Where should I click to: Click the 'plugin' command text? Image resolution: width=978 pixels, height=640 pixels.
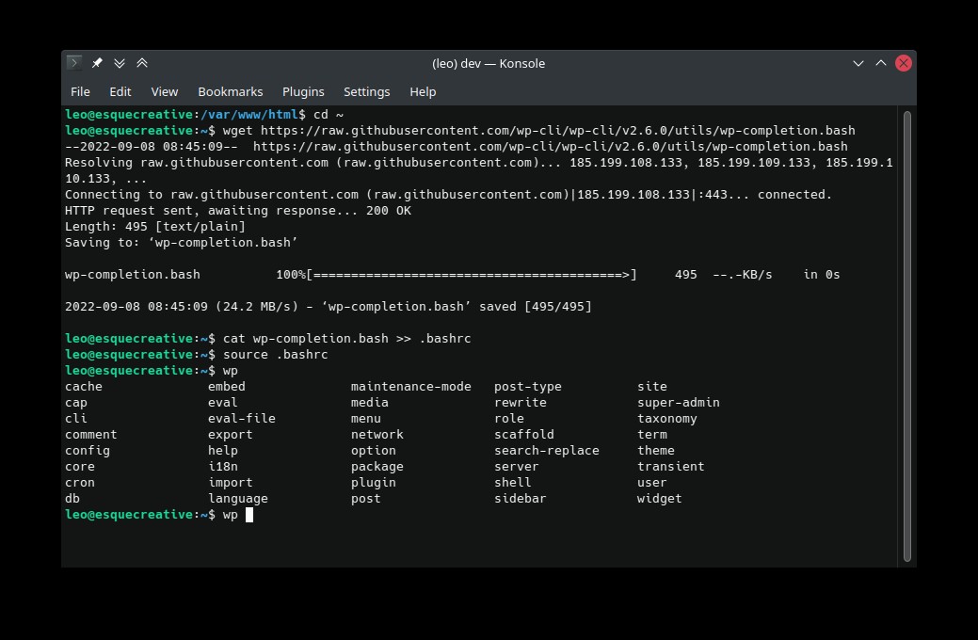pos(373,483)
